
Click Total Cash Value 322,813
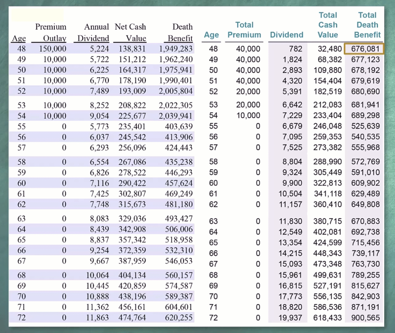(x=327, y=183)
